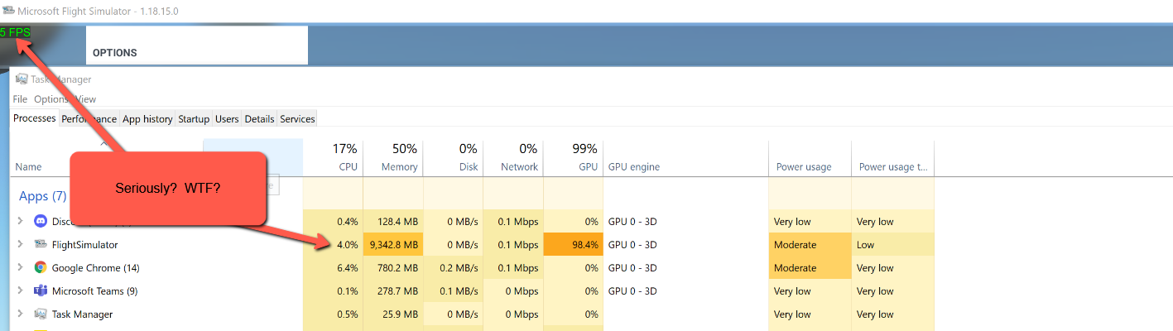Click Google Chrome memory value 780.2 MB
The width and height of the screenshot is (1173, 331).
point(393,268)
